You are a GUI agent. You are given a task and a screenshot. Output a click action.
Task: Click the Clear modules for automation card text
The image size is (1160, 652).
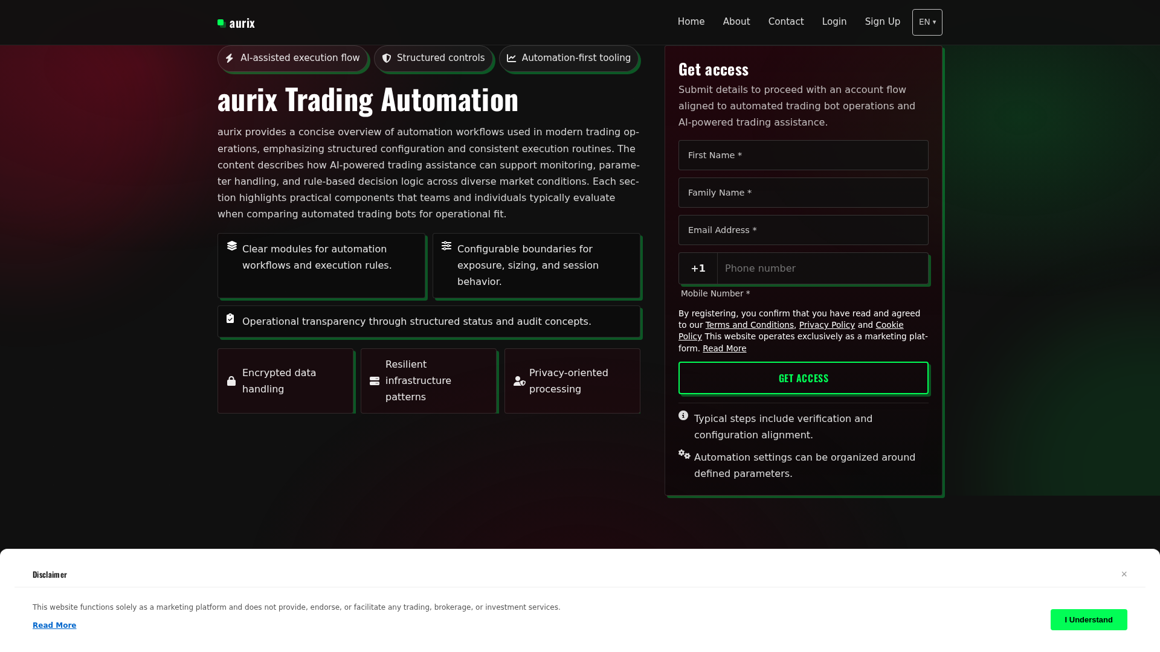(x=317, y=257)
